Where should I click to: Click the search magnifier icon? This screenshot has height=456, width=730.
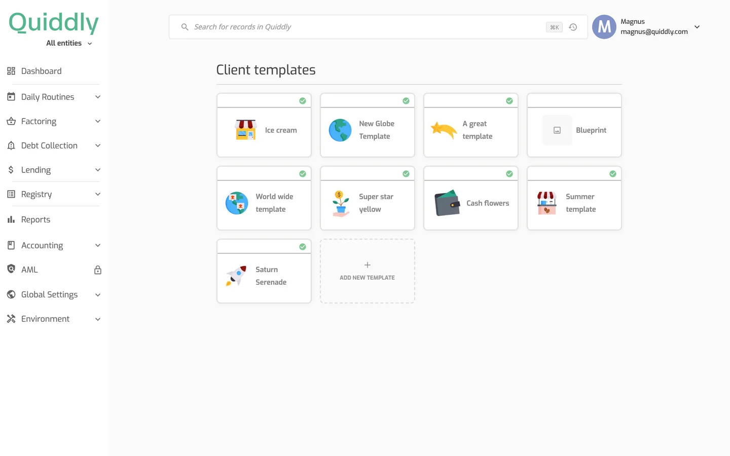tap(185, 27)
